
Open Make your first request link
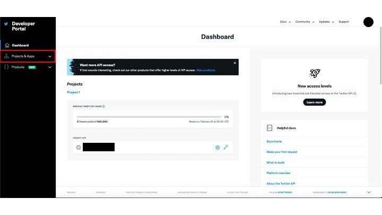[282, 152]
